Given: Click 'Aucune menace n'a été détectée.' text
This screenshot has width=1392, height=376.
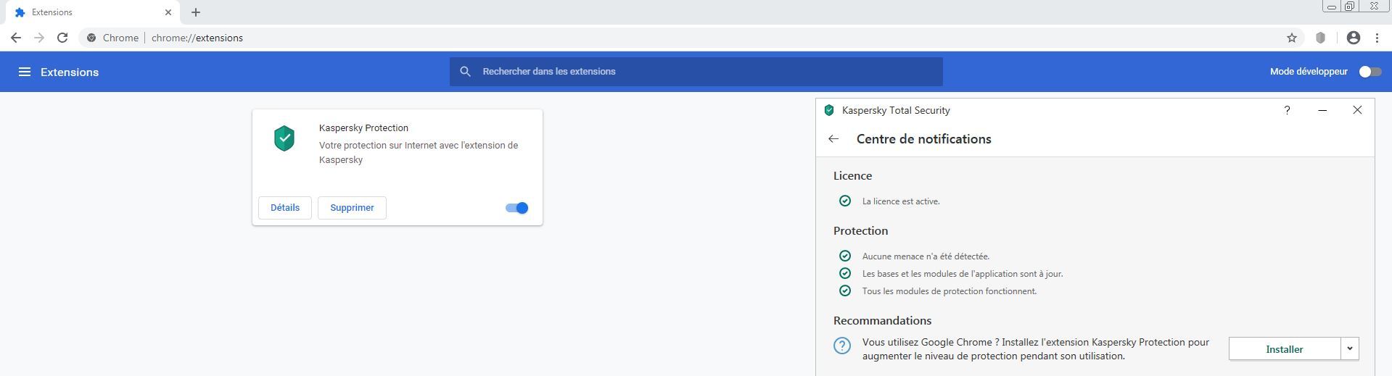Looking at the screenshot, I should [x=926, y=256].
